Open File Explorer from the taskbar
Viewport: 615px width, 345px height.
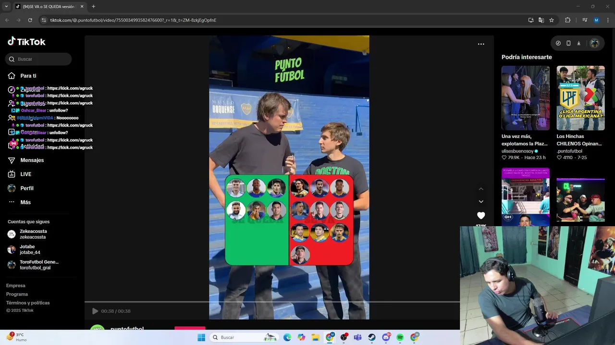pyautogui.click(x=316, y=337)
